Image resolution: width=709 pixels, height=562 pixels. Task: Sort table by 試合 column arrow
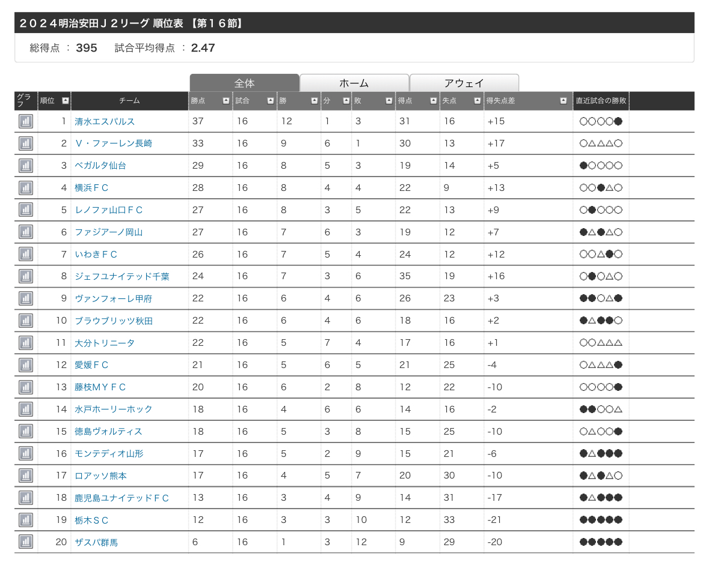(x=271, y=101)
